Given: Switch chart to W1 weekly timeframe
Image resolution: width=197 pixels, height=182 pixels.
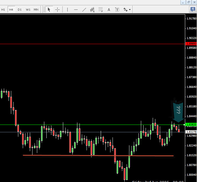Looking at the screenshot, I should [28, 9].
